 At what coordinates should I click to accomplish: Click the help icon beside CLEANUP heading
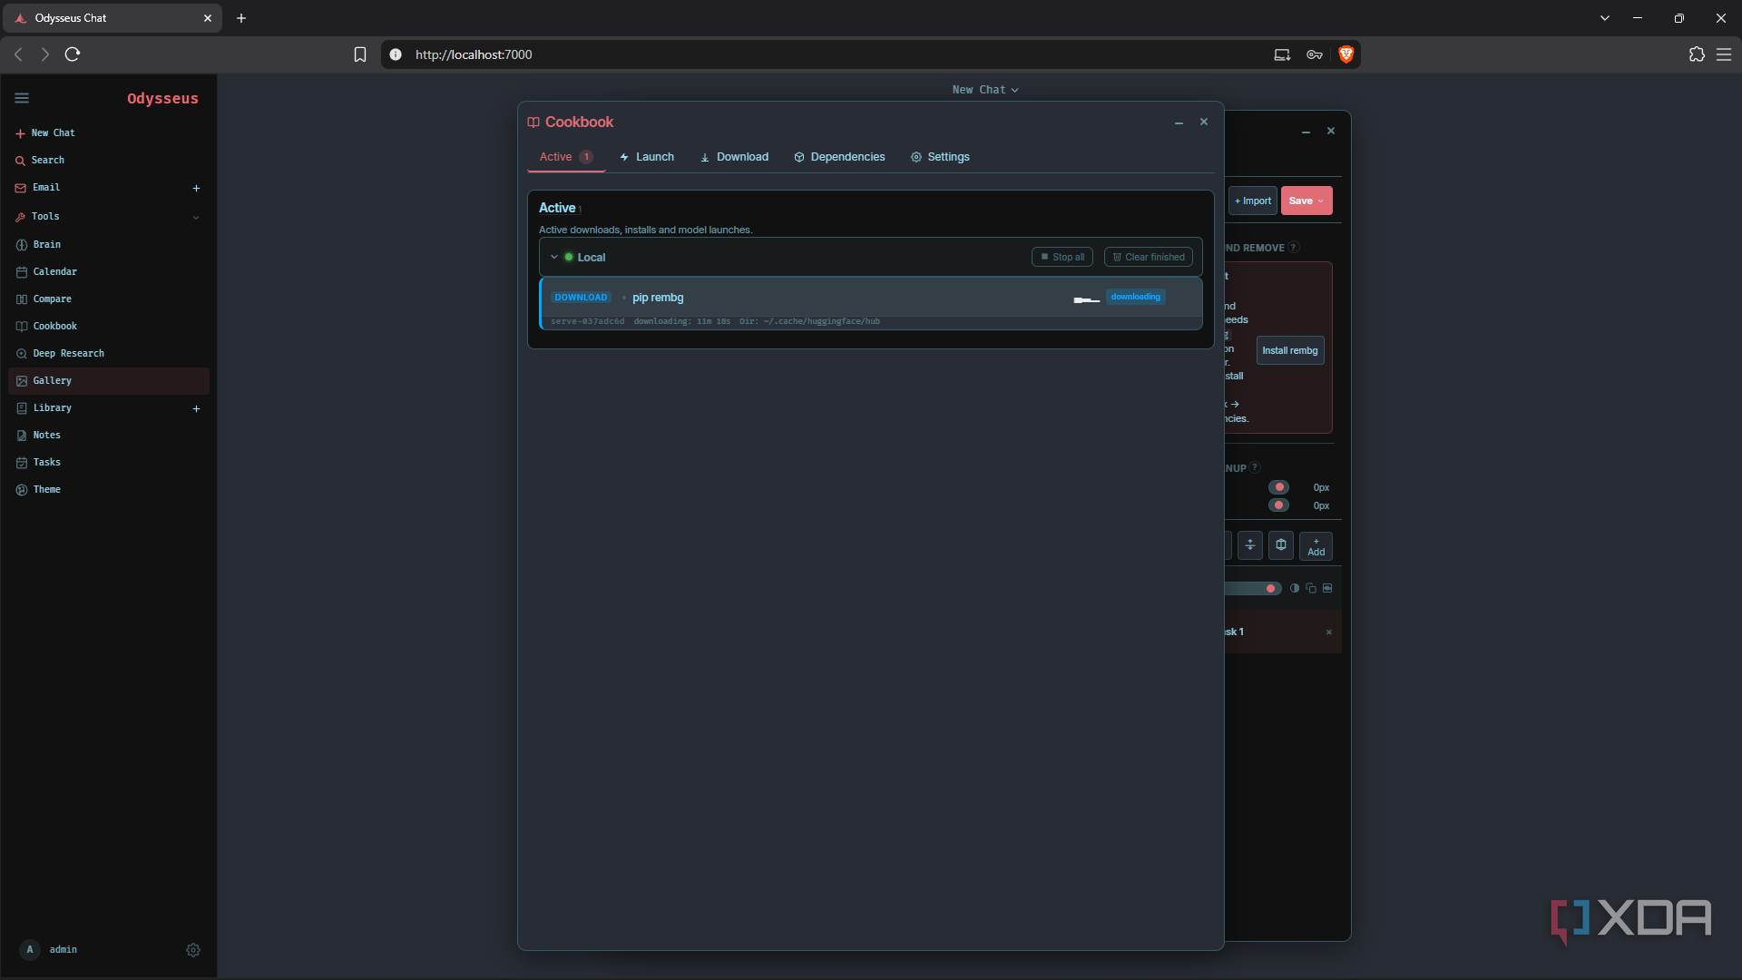point(1255,467)
